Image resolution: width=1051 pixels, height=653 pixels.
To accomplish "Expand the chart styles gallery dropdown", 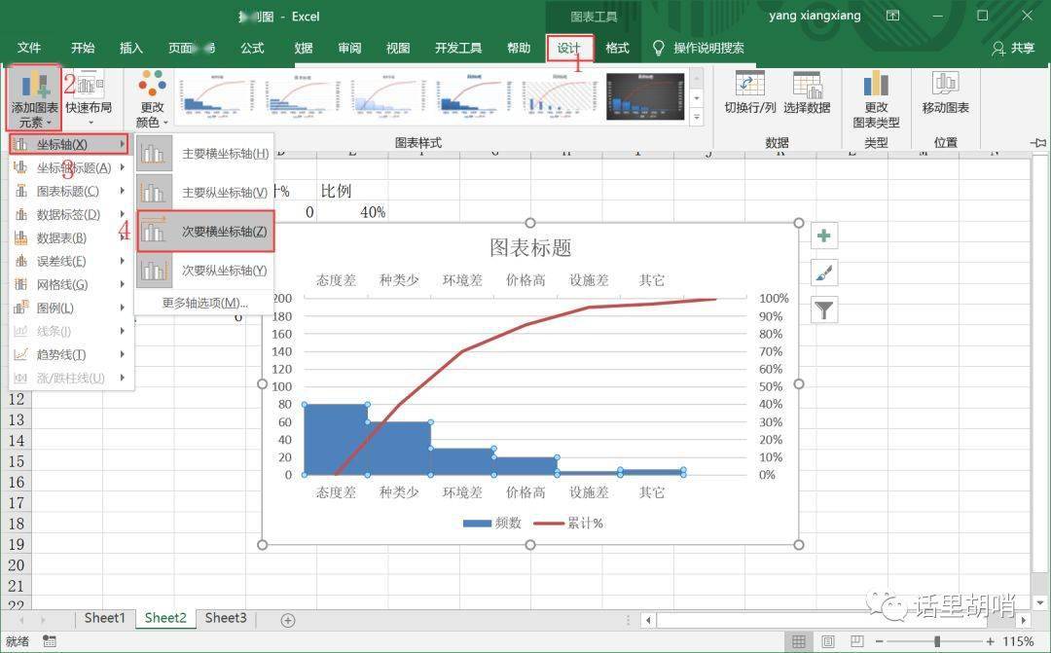I will point(696,118).
